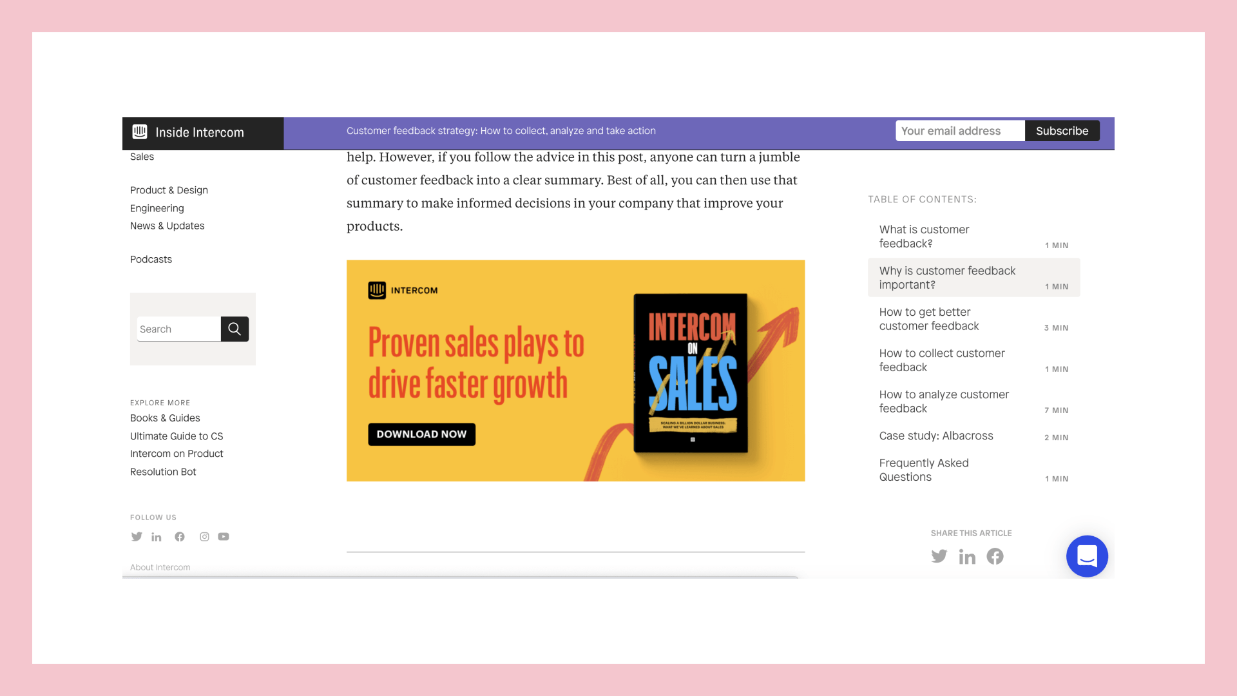
Task: Open Twitter under Follow Us
Action: [137, 537]
